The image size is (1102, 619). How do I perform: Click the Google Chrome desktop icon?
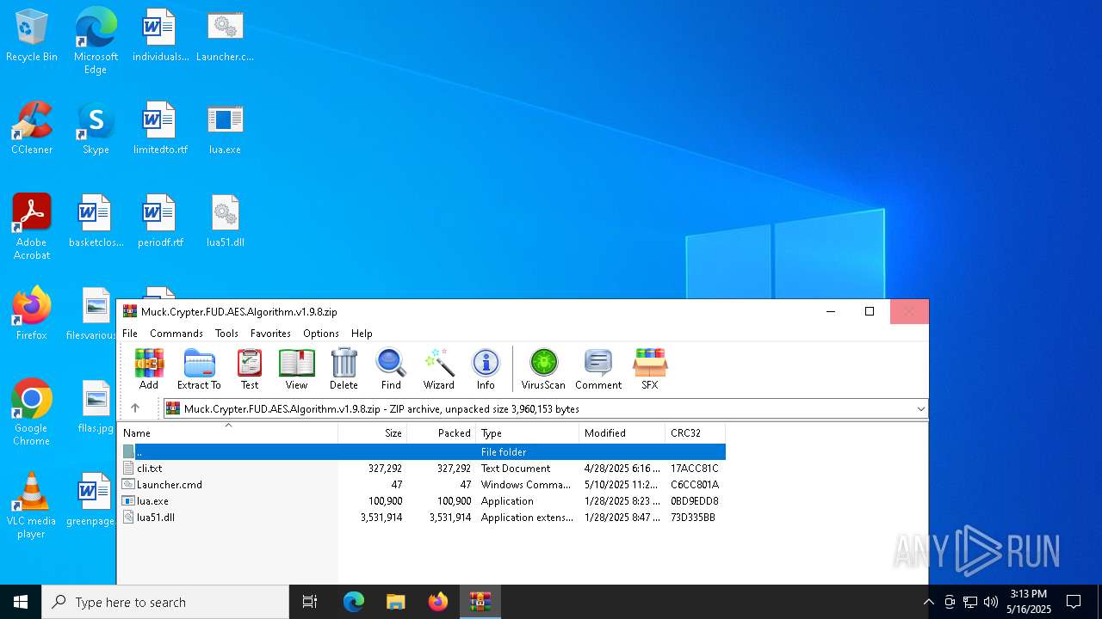32,413
